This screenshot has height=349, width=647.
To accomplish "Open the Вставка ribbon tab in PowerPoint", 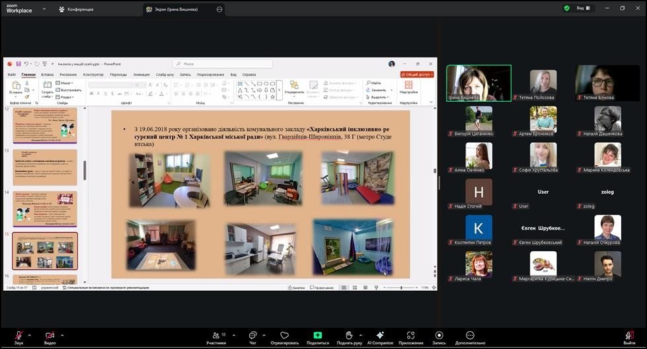I will (47, 75).
